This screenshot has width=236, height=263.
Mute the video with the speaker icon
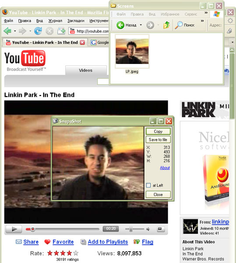pos(148,229)
